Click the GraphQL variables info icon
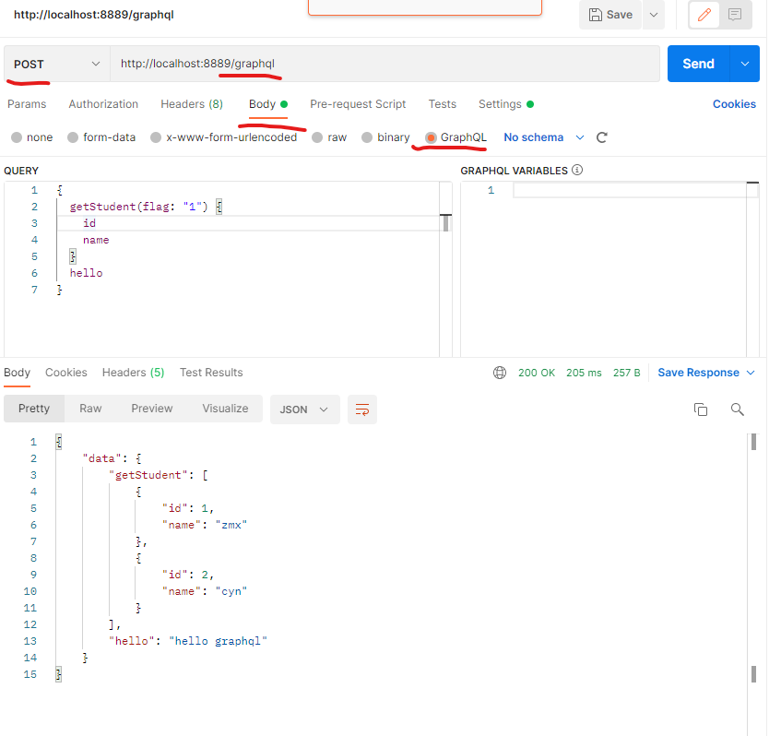The width and height of the screenshot is (781, 736). click(577, 171)
